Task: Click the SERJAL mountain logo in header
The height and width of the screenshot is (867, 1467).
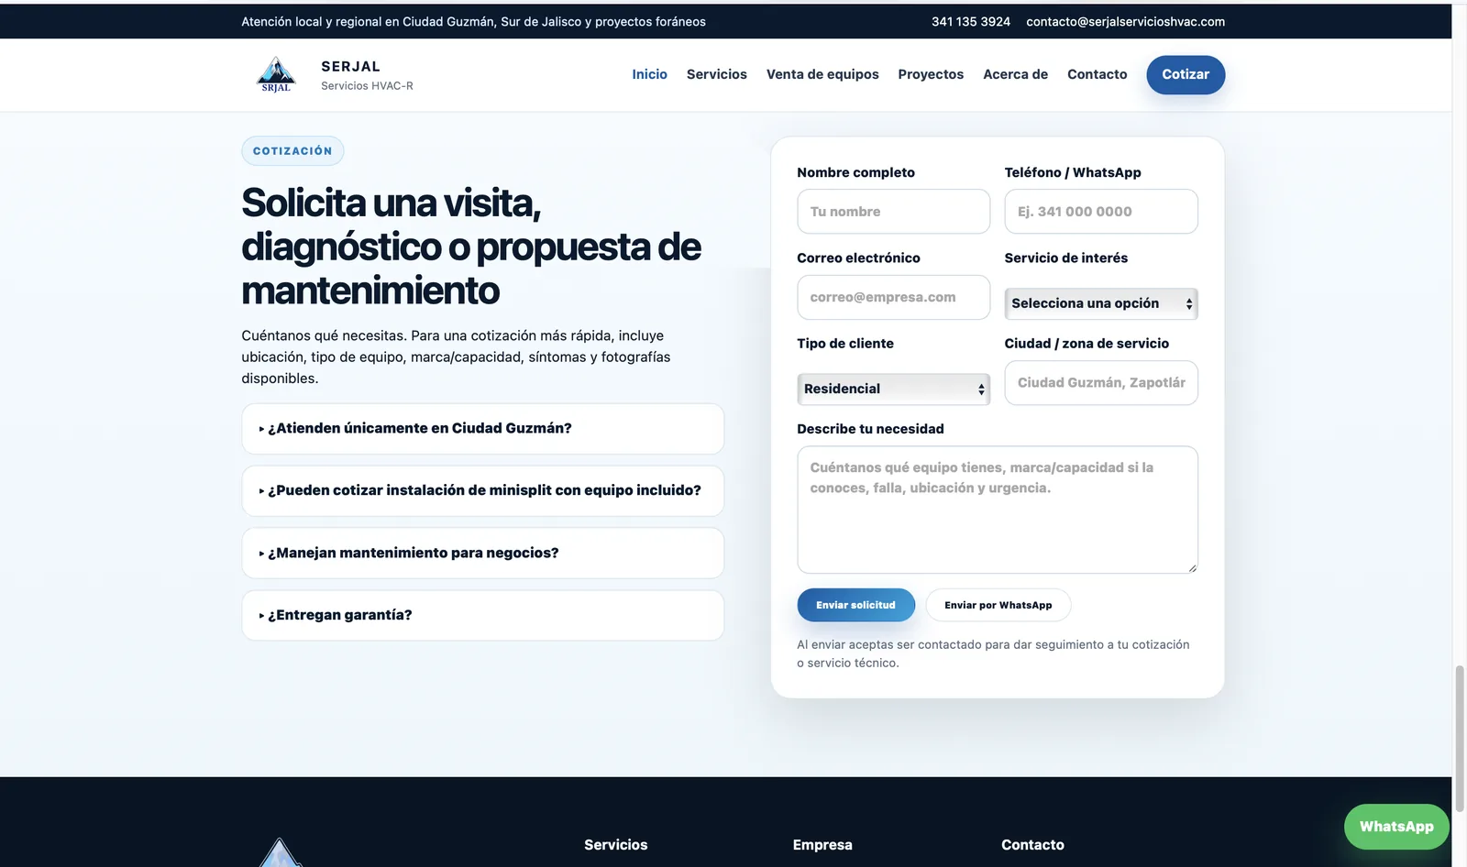Action: pyautogui.click(x=276, y=74)
